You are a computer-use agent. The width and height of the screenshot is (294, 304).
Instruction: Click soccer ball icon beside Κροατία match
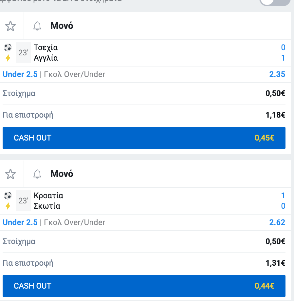click(8, 196)
